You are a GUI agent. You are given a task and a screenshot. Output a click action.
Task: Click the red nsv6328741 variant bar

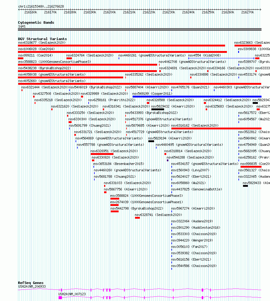137,218
